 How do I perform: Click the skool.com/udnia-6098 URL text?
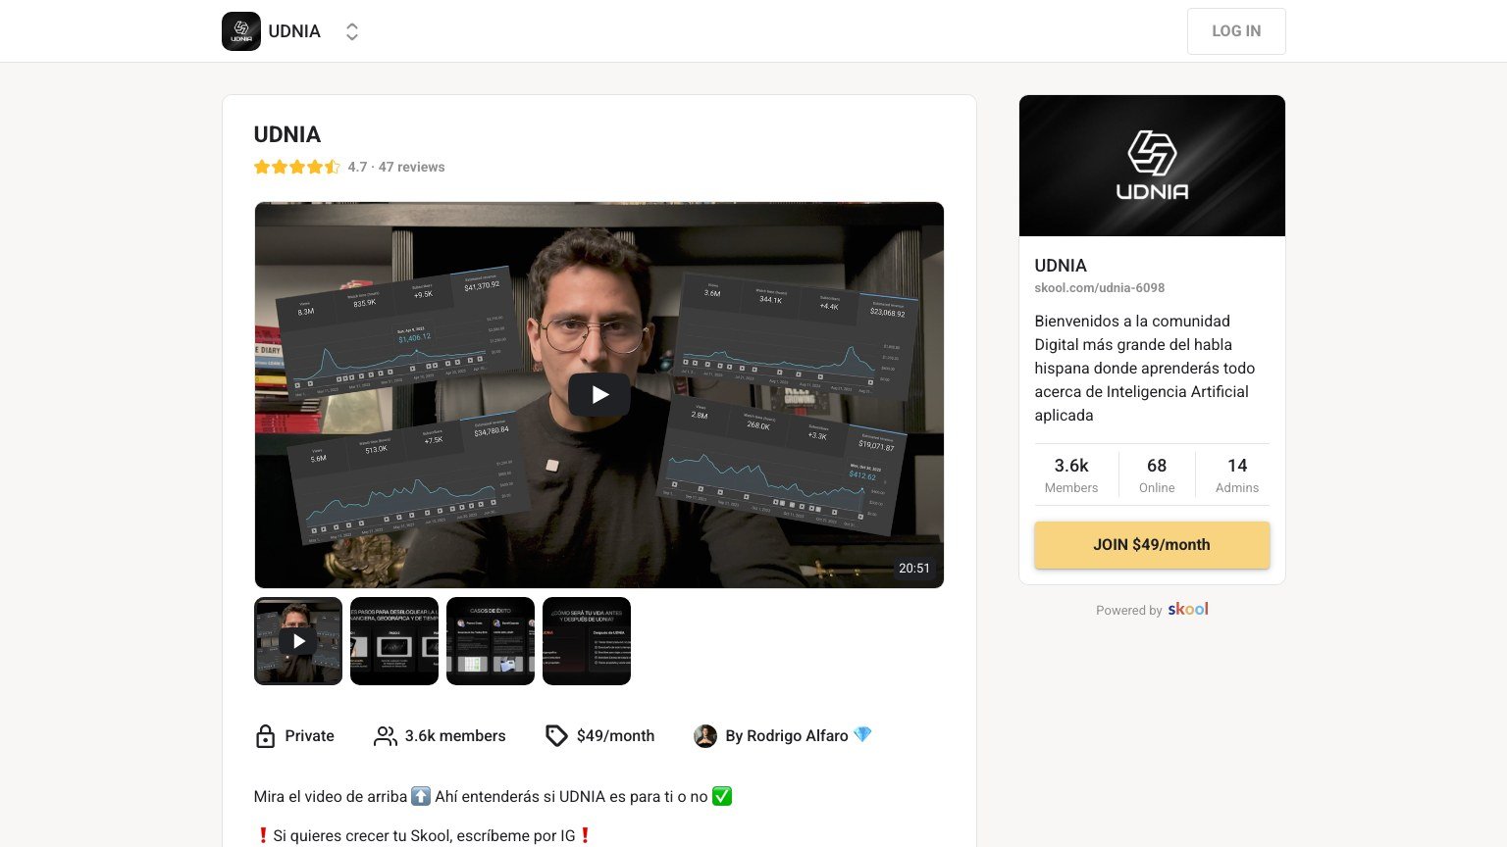[x=1100, y=288]
